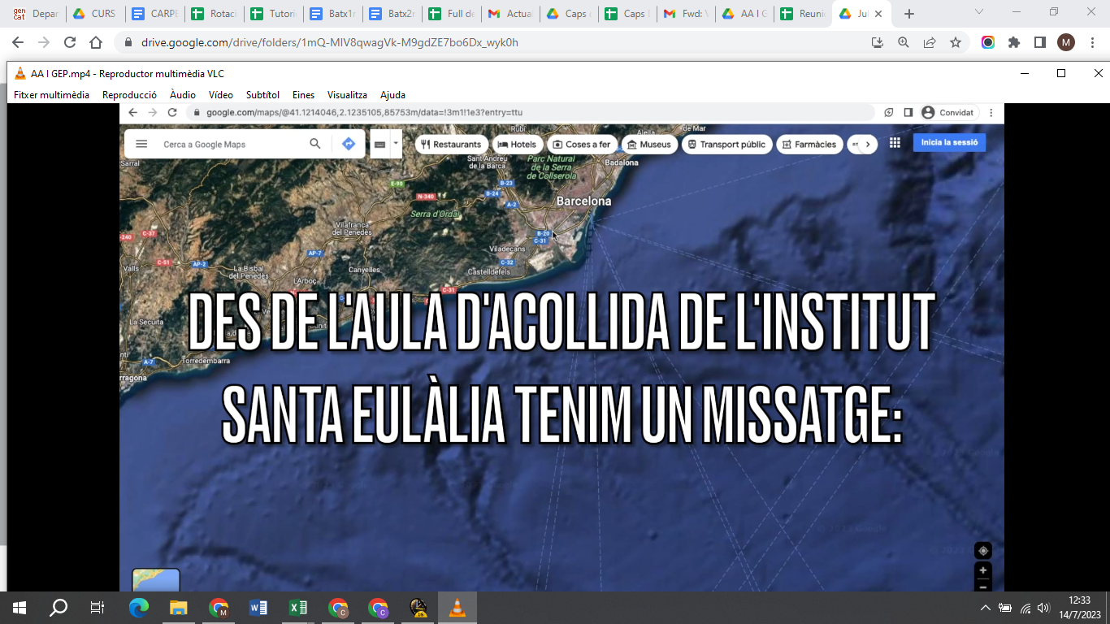Viewport: 1110px width, 624px height.
Task: Go to the Chrome home page
Action: [x=96, y=42]
